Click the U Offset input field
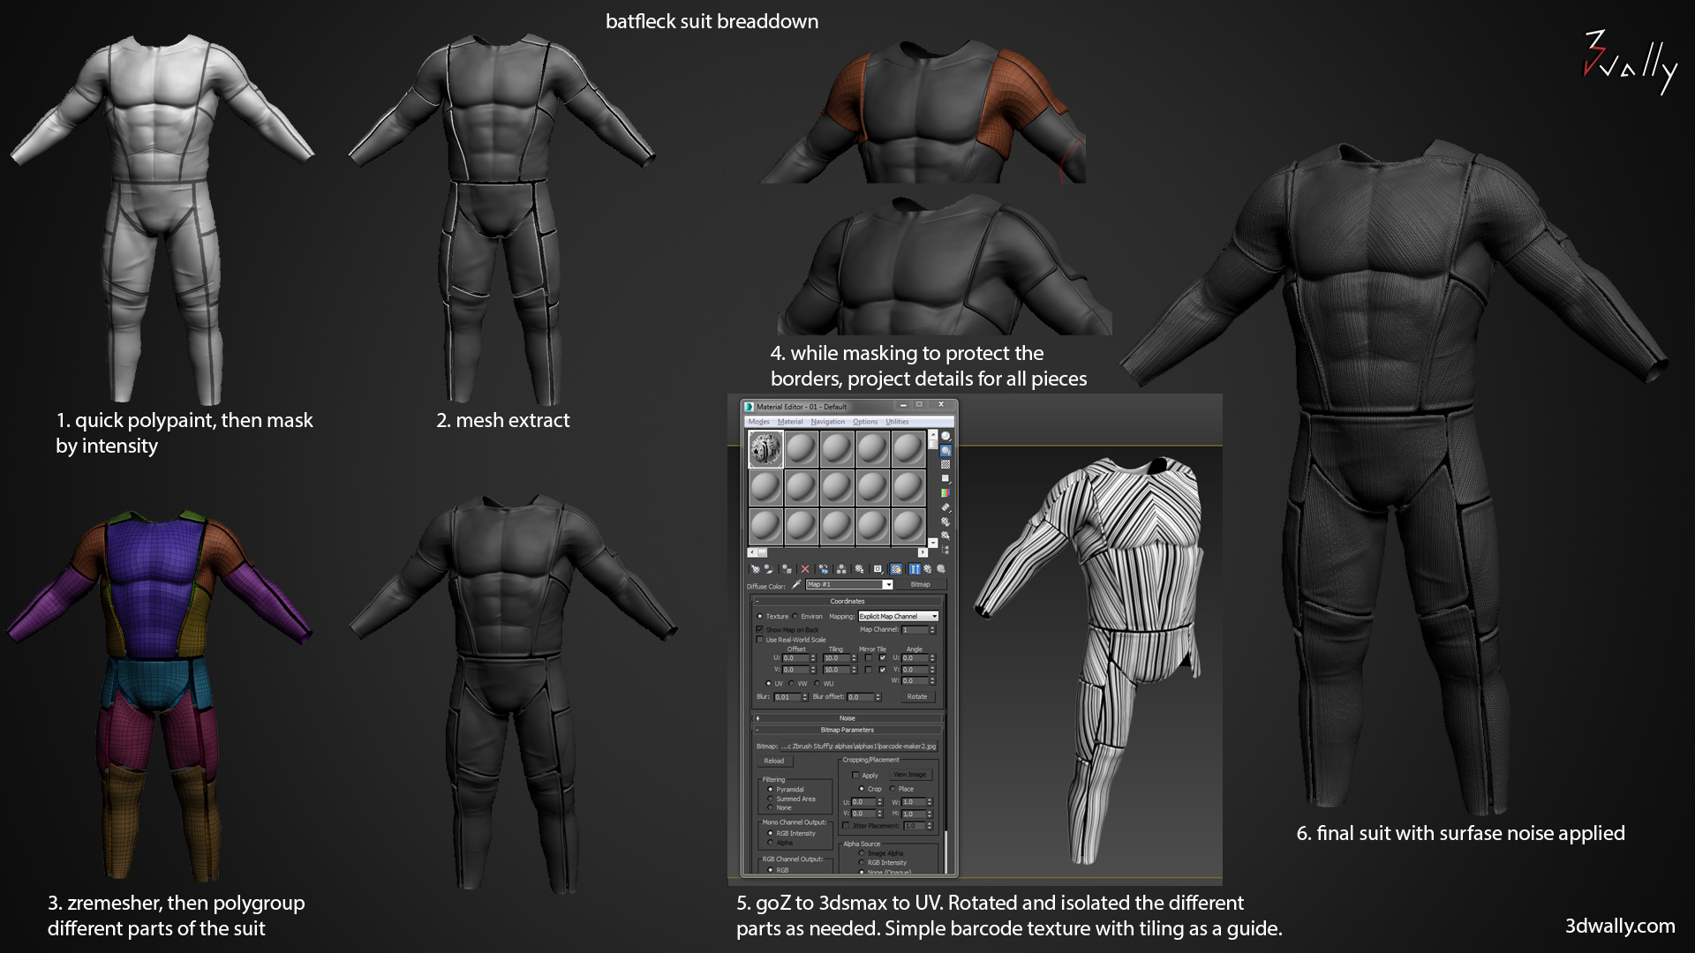The width and height of the screenshot is (1695, 953). coord(795,657)
